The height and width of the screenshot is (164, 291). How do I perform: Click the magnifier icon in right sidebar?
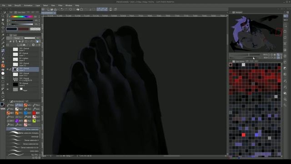[285, 99]
